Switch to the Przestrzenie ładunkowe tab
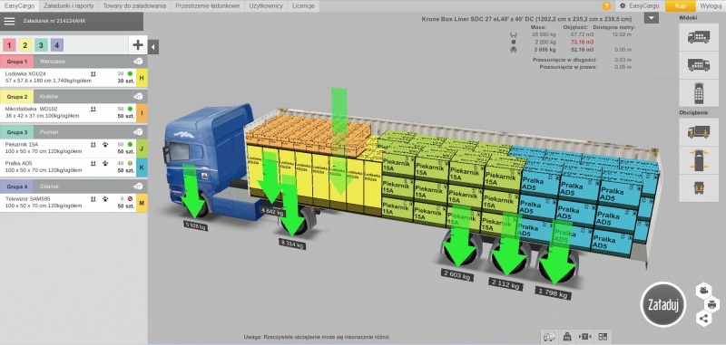This screenshot has height=345, width=726. click(208, 6)
